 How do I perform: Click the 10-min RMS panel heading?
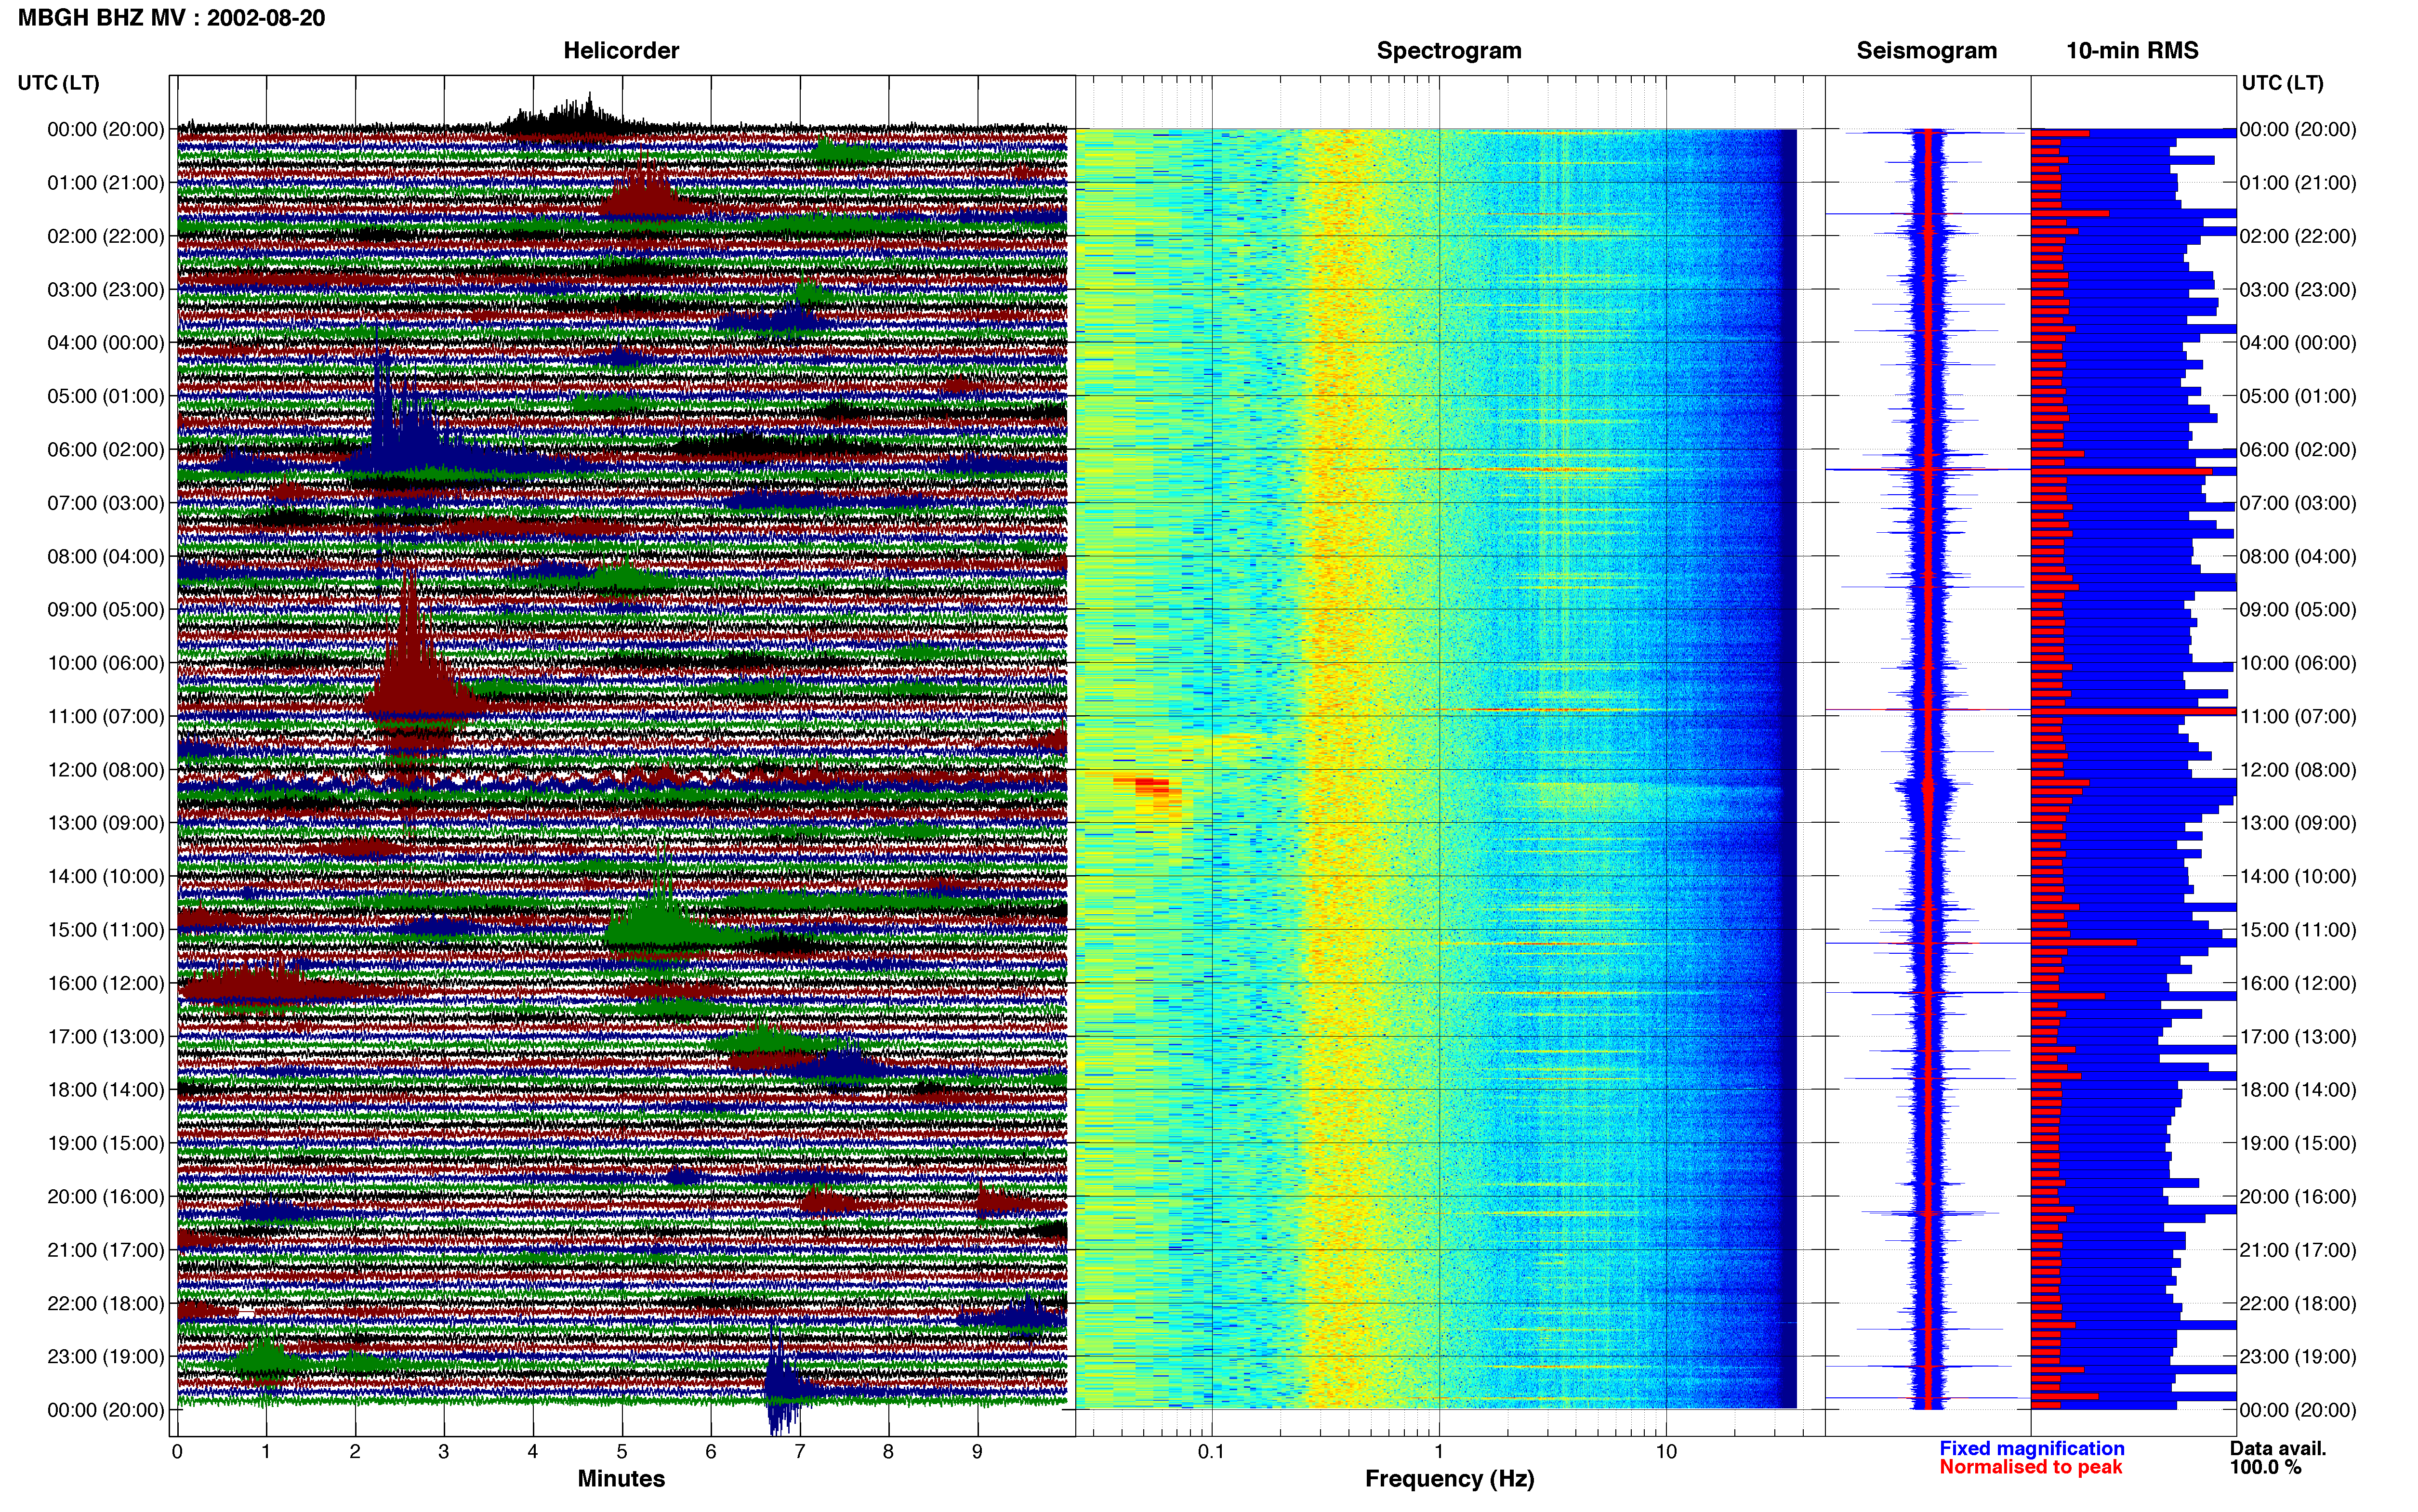[2132, 51]
